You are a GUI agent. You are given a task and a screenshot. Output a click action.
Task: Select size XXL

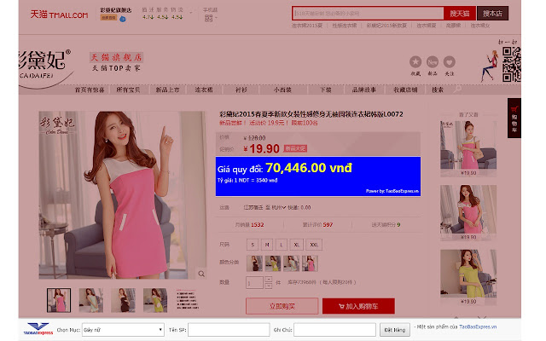pos(314,245)
